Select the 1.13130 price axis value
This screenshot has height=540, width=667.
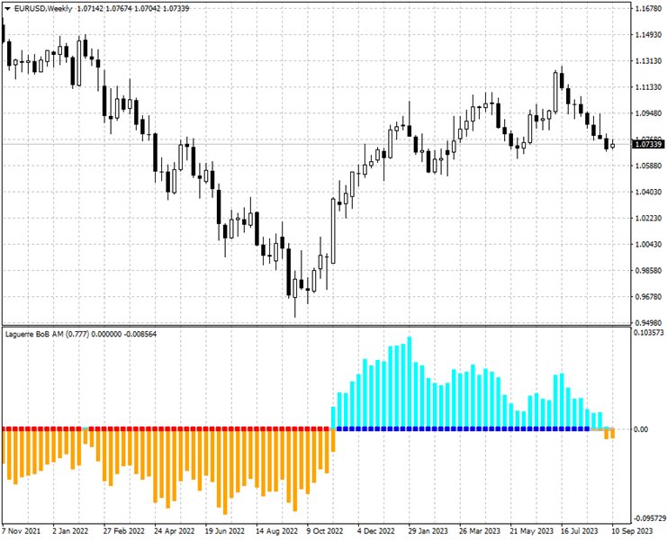(x=649, y=61)
